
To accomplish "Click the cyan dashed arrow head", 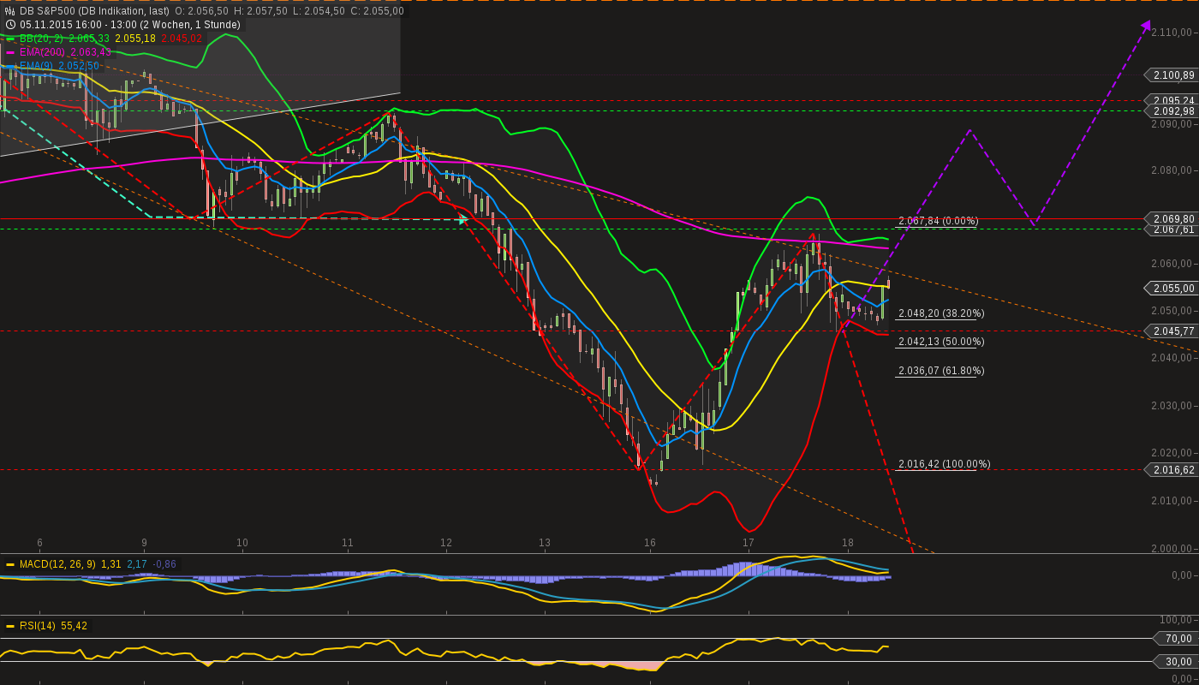I will pyautogui.click(x=463, y=219).
